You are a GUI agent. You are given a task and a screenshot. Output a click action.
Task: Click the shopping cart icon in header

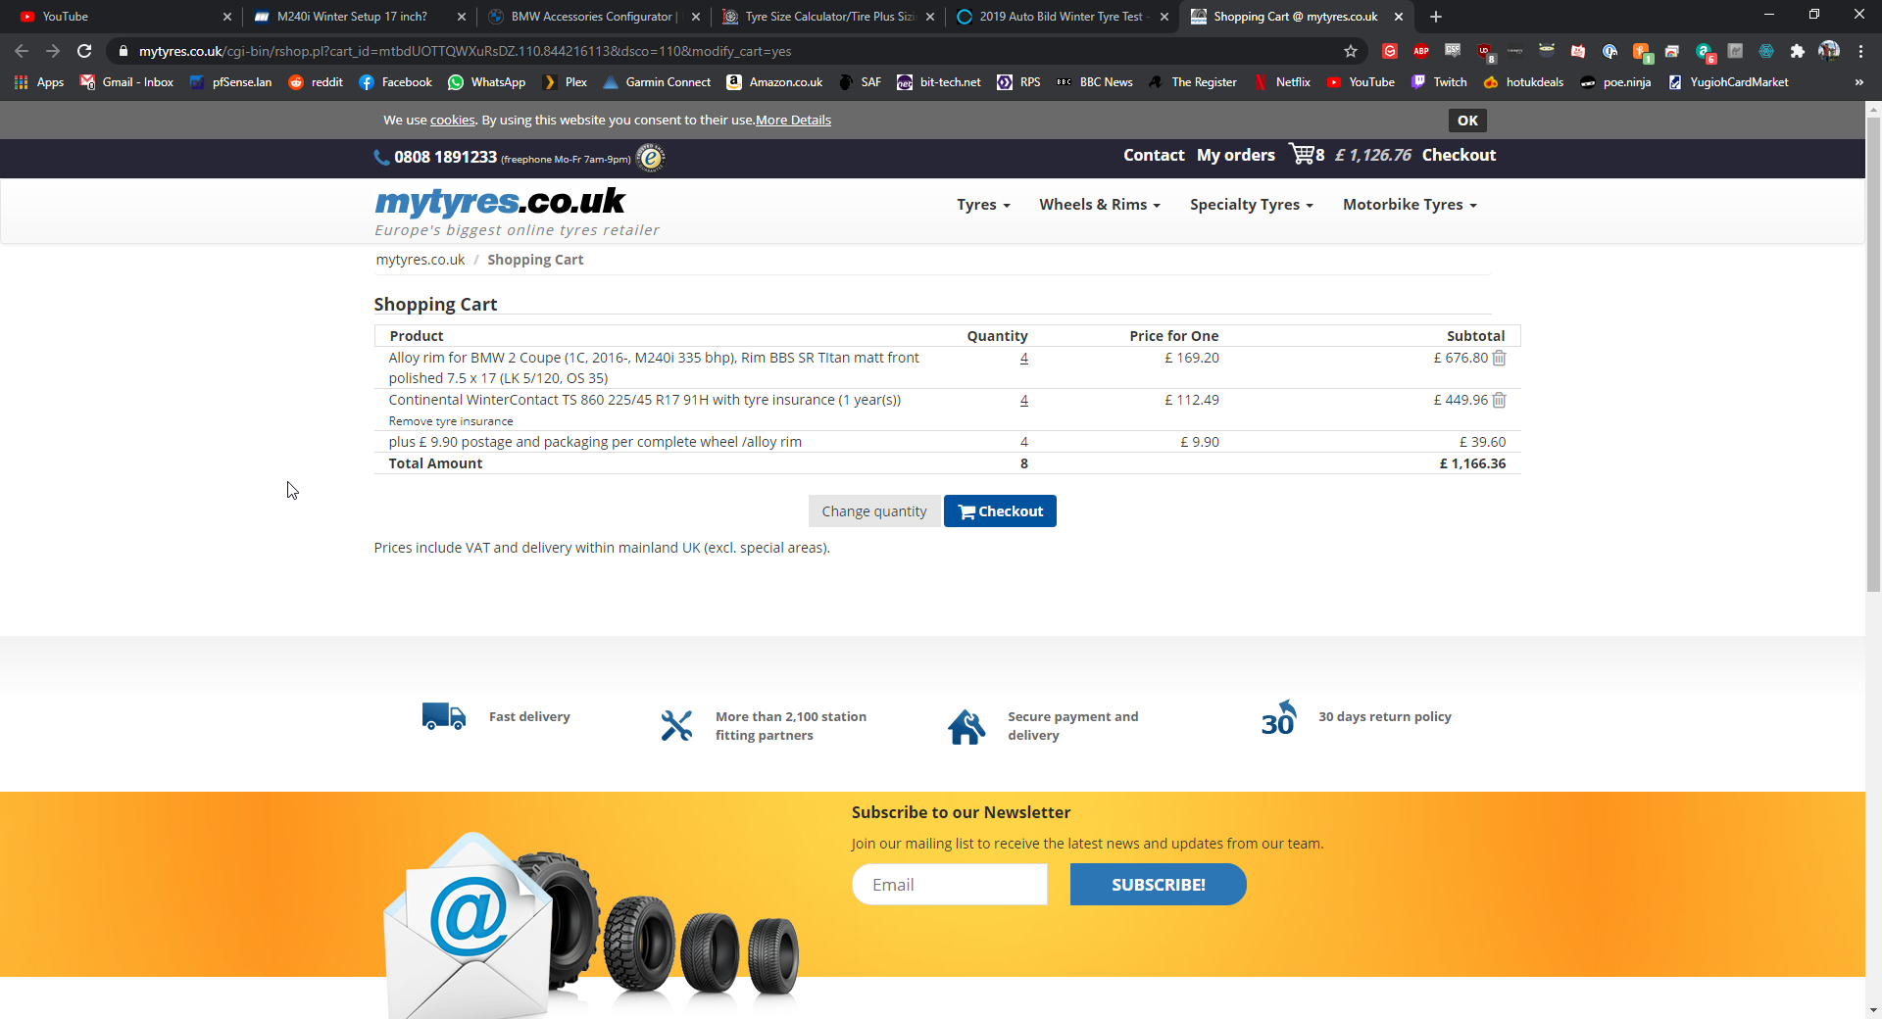(1302, 155)
